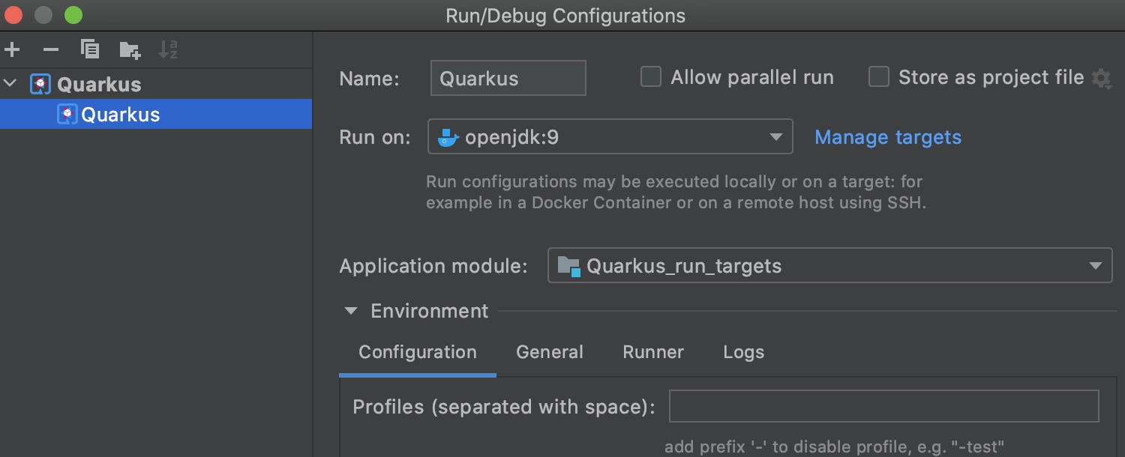
Task: Select the Quarkus child configuration
Action: point(156,114)
